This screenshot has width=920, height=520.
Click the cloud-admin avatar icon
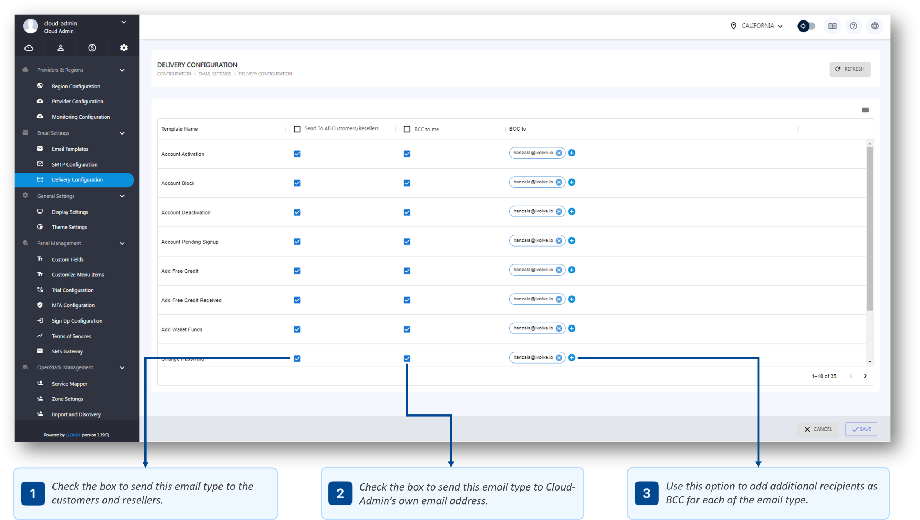point(31,26)
